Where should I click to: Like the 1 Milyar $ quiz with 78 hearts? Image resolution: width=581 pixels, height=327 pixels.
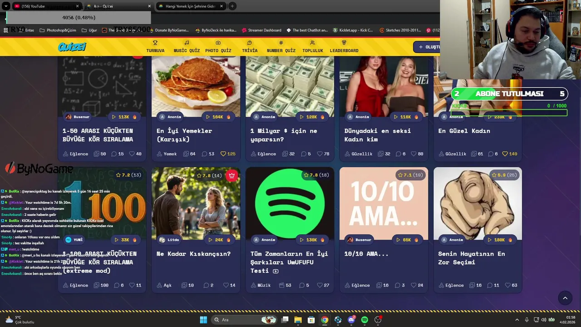pos(323,154)
